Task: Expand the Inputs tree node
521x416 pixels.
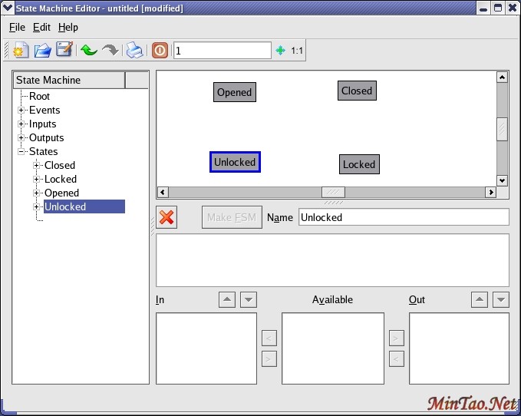Action: tap(22, 124)
